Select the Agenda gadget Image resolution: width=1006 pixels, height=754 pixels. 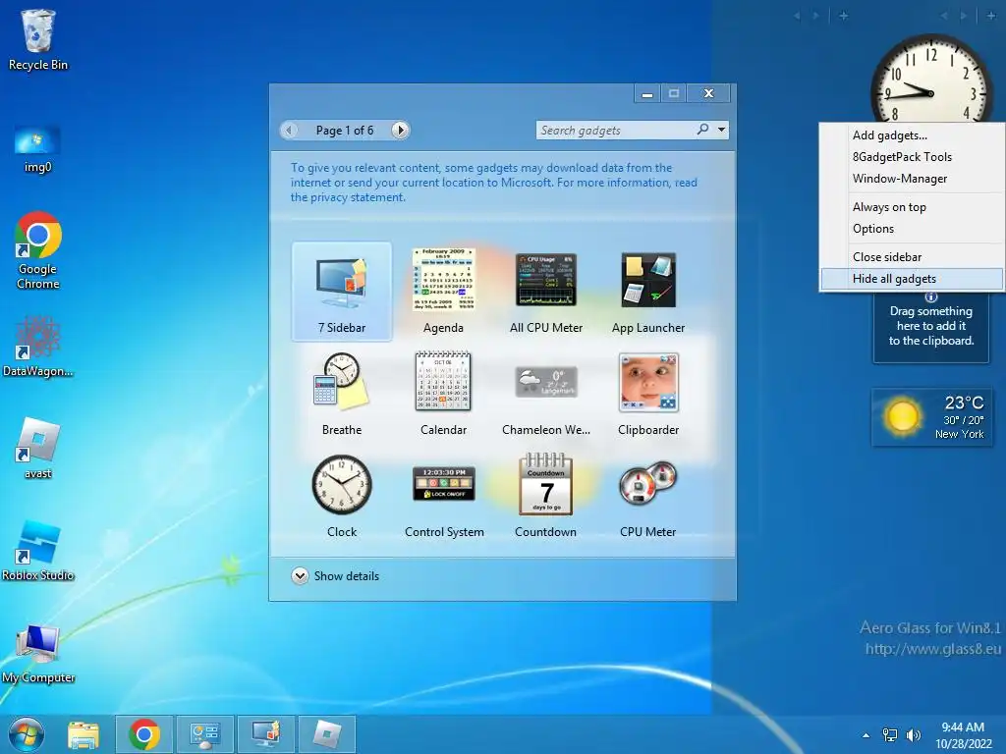[x=443, y=291]
